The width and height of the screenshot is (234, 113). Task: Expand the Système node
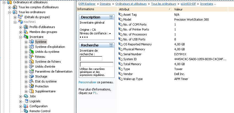pos(26,42)
